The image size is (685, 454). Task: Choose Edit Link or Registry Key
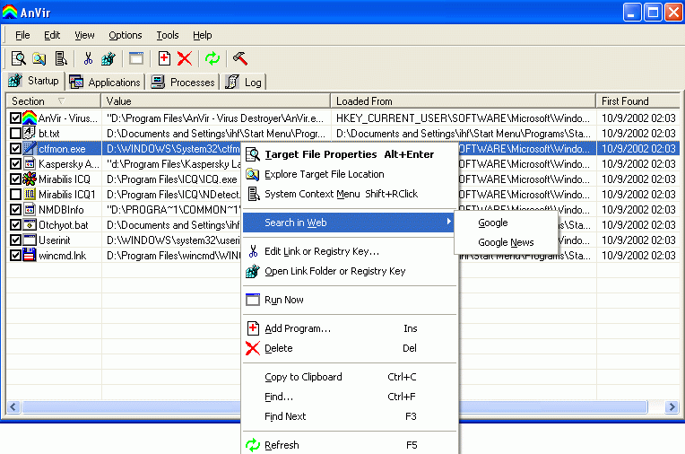(349, 251)
